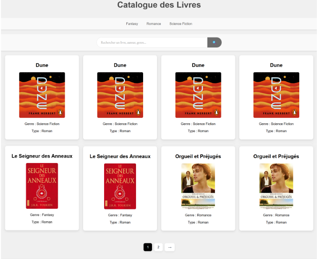Image resolution: width=319 pixels, height=259 pixels.
Task: Go to pagination page 2
Action: pyautogui.click(x=158, y=247)
